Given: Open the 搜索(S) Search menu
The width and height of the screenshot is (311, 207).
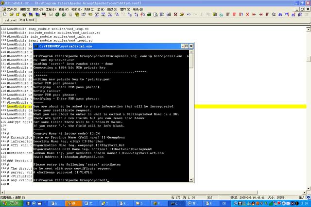Looking at the screenshot, I should point(38,9).
